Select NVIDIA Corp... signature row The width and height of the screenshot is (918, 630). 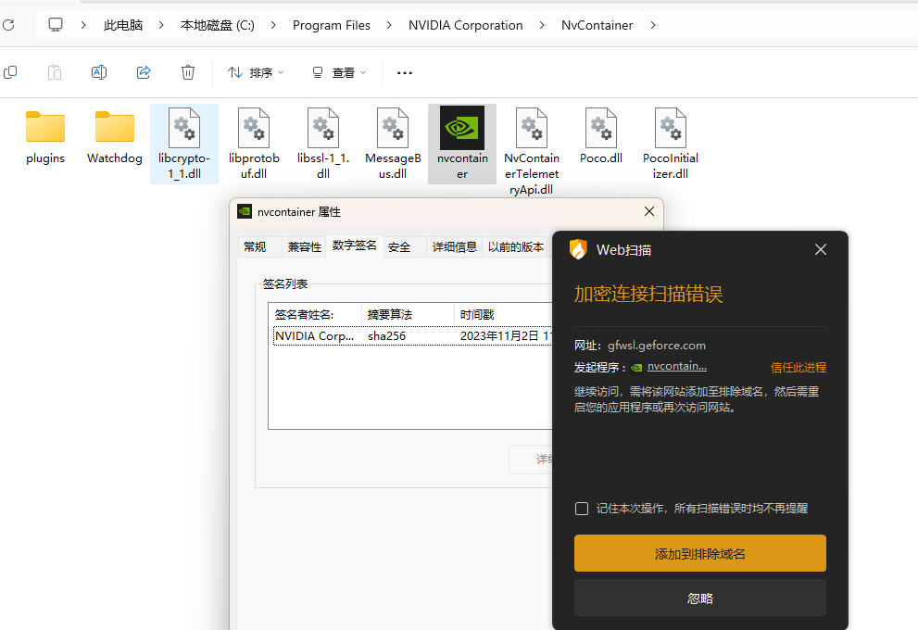tap(413, 336)
